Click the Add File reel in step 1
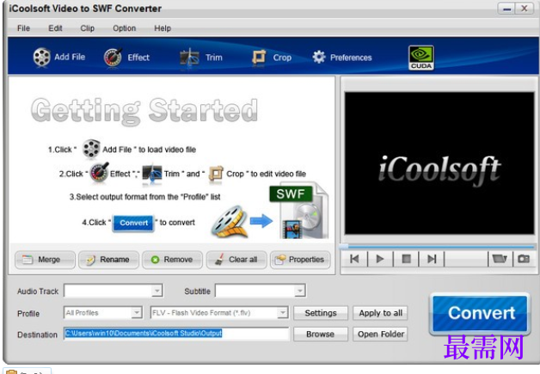 tap(91, 149)
